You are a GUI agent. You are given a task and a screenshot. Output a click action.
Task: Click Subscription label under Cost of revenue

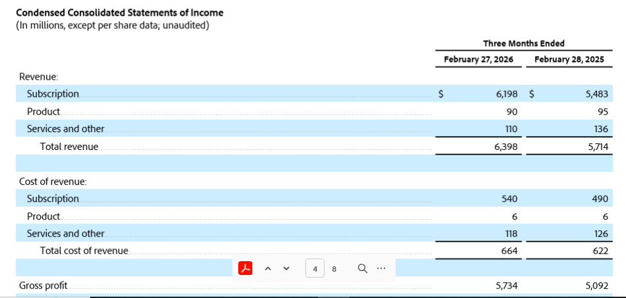(x=53, y=199)
